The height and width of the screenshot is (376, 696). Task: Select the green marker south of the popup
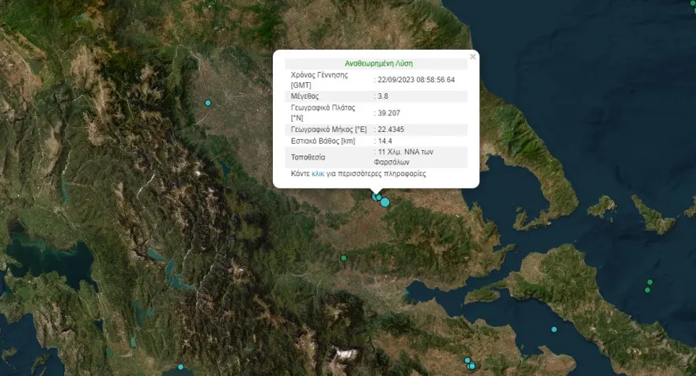pyautogui.click(x=344, y=258)
